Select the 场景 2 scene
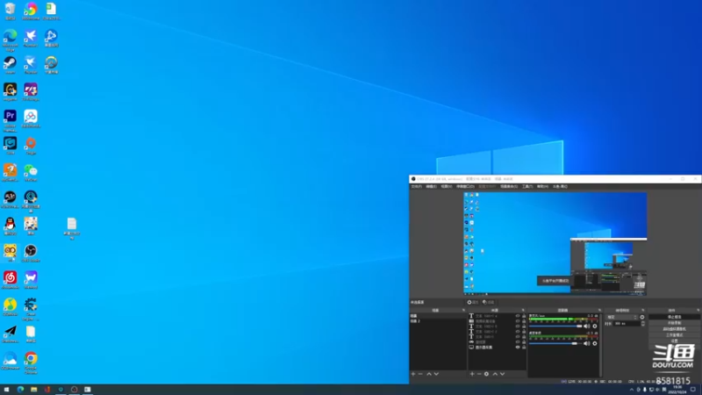 tap(437, 321)
